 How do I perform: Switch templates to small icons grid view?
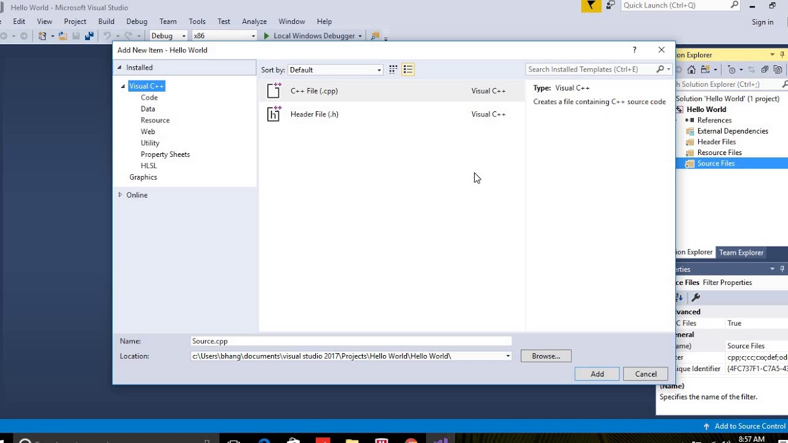pos(393,70)
